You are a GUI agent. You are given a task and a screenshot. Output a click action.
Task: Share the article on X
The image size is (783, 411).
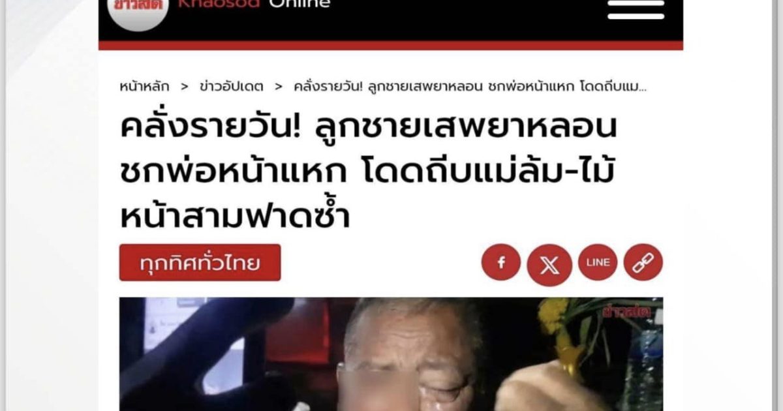(549, 265)
